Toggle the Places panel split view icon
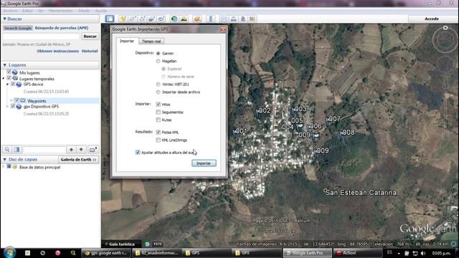The image size is (459, 258). (17, 150)
